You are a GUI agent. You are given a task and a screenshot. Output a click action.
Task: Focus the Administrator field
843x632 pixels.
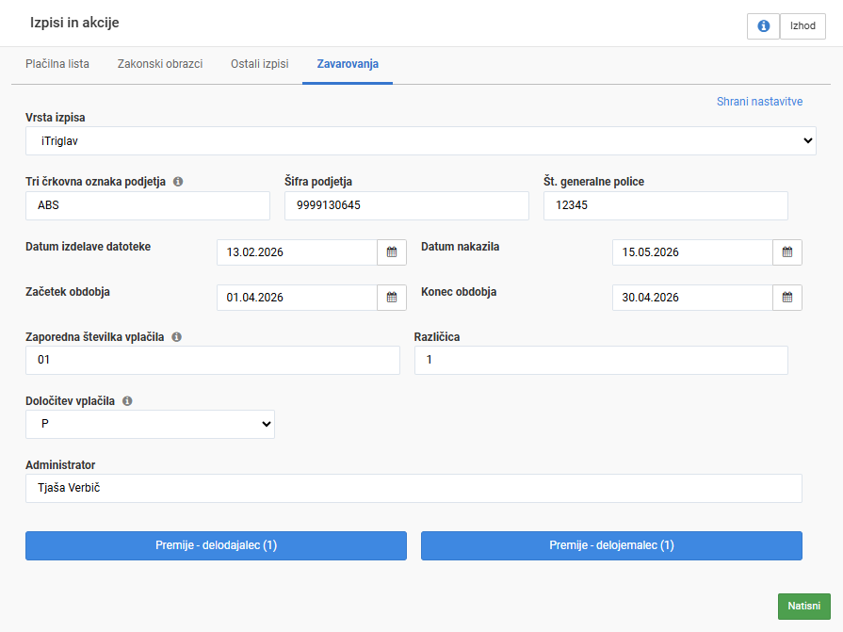pos(414,488)
